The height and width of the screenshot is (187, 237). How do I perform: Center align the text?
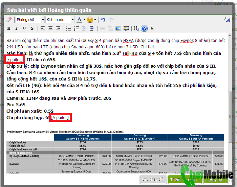50,28
